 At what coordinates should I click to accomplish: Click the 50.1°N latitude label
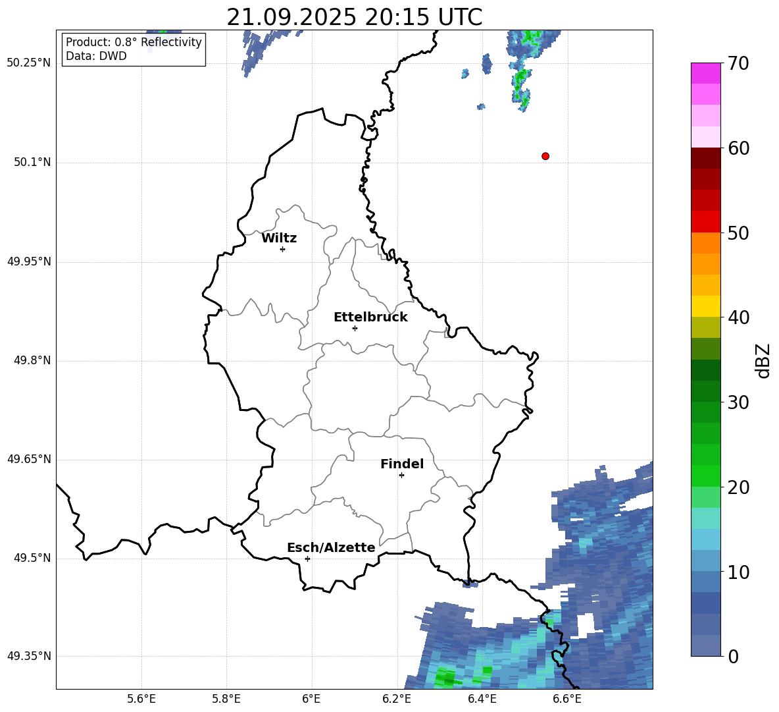[x=32, y=162]
